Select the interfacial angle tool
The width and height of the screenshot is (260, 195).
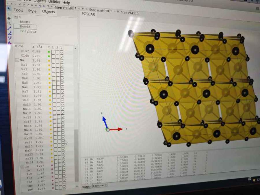[x=10, y=43]
